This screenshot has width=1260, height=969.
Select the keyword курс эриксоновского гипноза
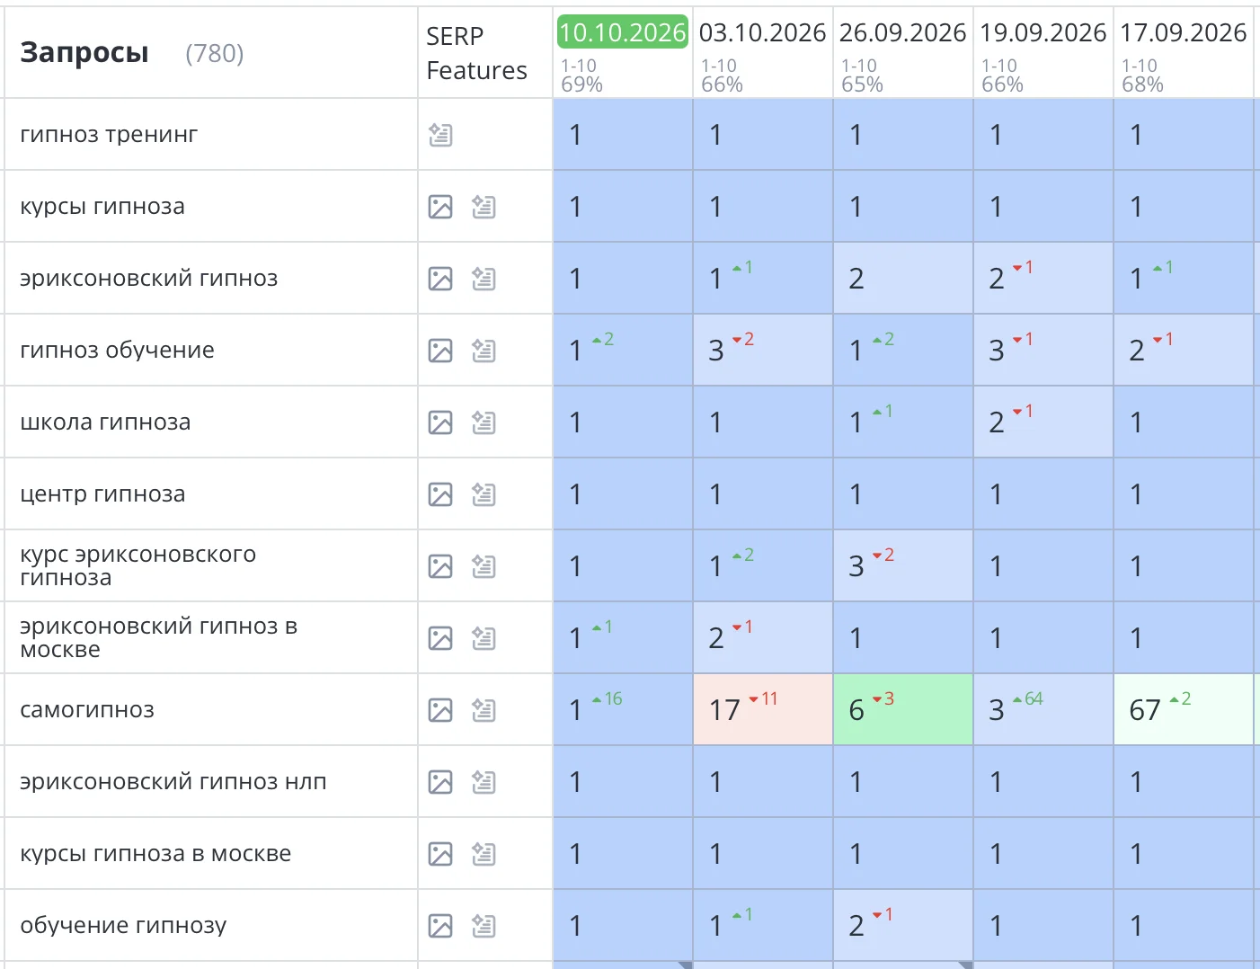138,566
